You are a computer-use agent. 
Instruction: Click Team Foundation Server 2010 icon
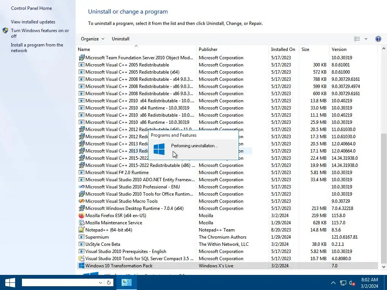click(82, 58)
